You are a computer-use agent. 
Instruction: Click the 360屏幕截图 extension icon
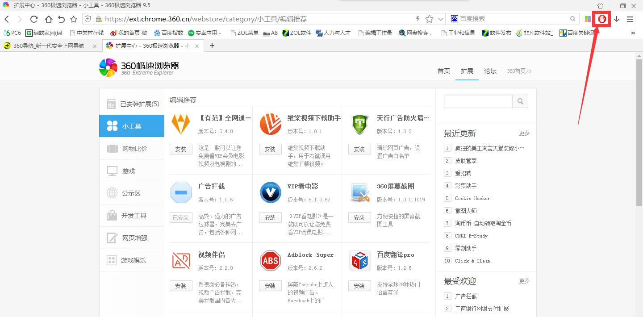360,192
